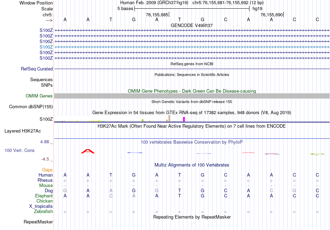
Task: Click the Common dbSNP(155) track label
Action: click(31, 107)
